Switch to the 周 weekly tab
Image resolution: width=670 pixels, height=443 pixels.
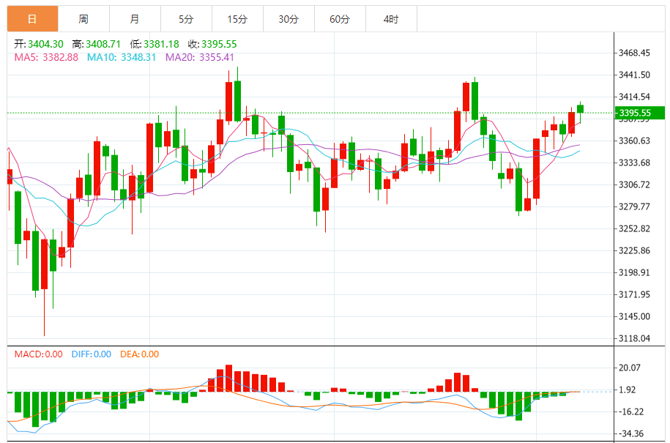point(83,19)
